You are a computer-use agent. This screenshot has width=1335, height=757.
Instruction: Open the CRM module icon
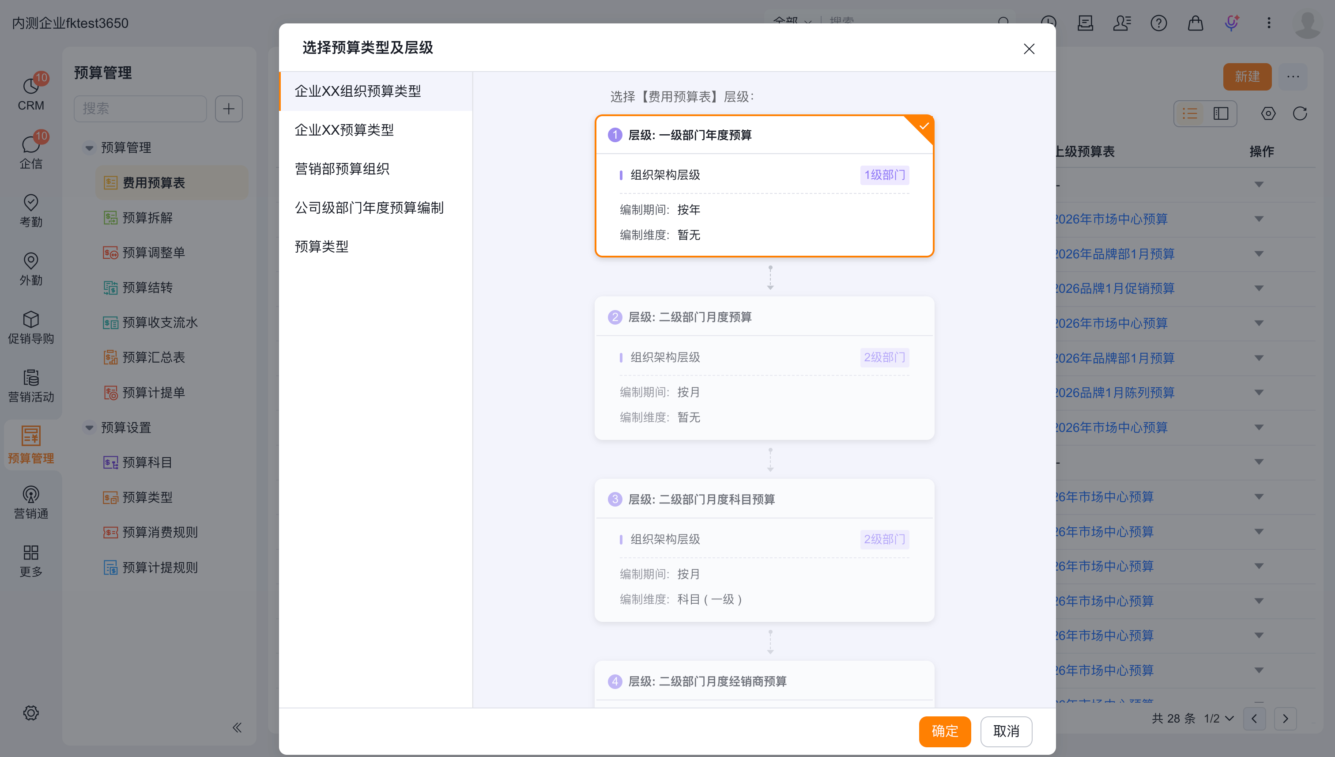(x=30, y=87)
